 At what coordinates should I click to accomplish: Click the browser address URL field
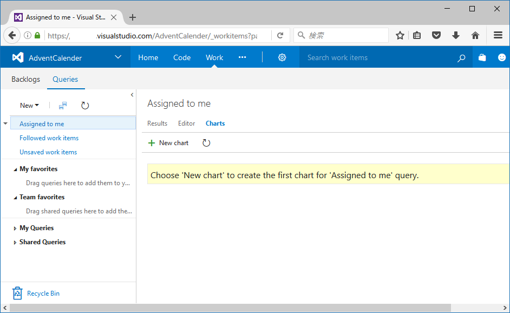click(152, 35)
